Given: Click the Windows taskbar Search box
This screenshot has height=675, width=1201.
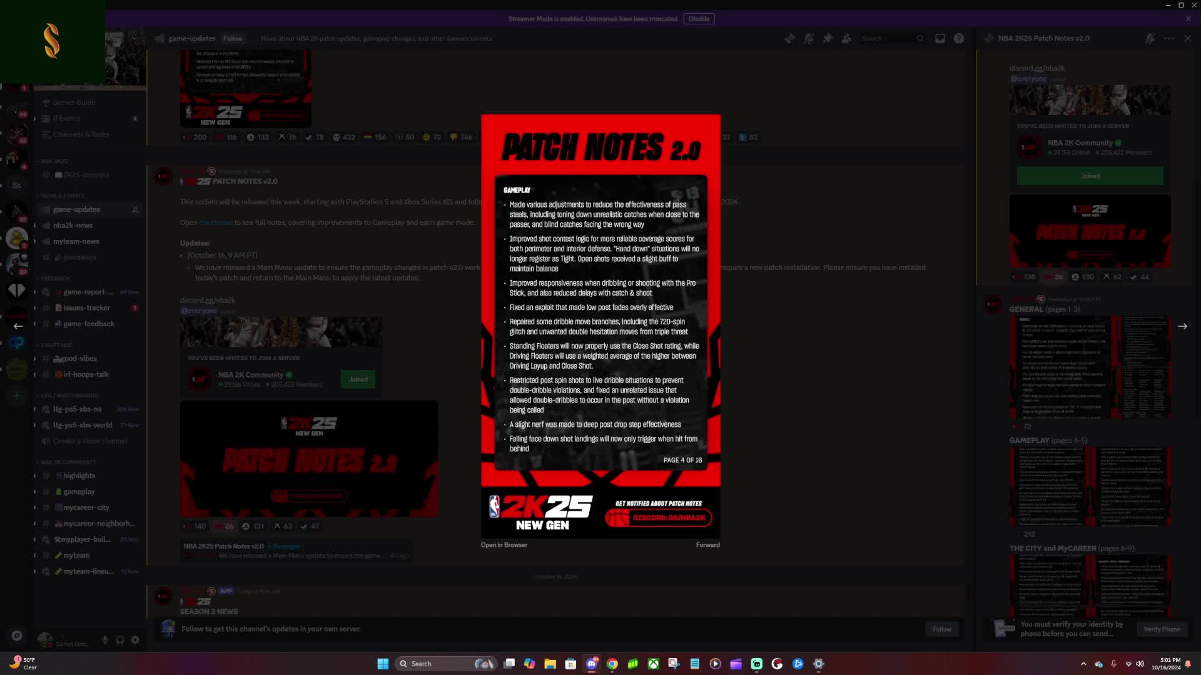Looking at the screenshot, I should tap(445, 664).
